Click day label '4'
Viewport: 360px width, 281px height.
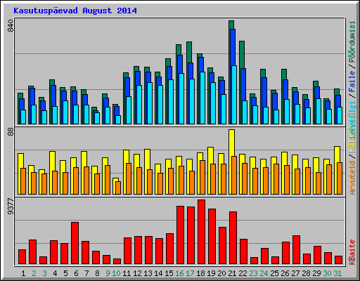coord(55,273)
